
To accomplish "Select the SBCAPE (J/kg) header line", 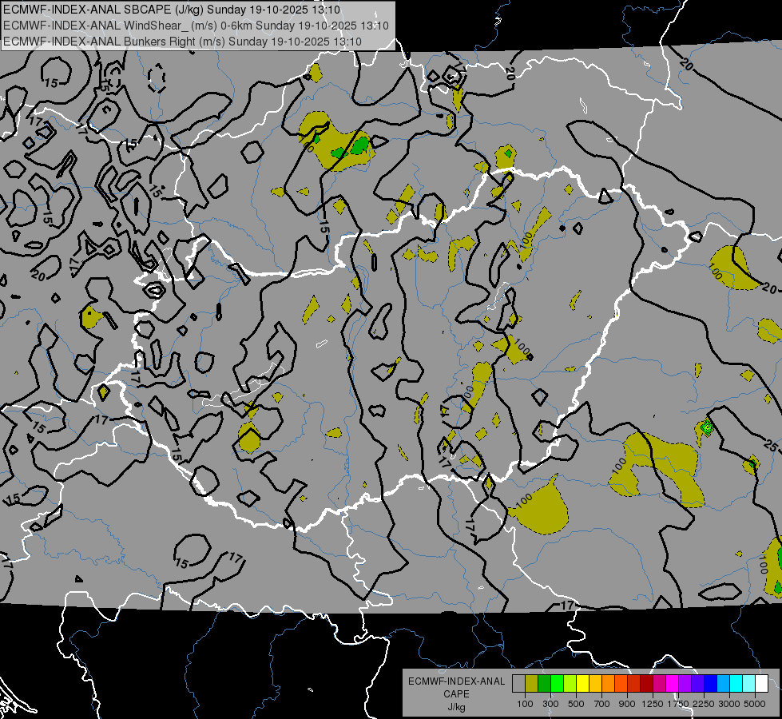I will [x=172, y=10].
